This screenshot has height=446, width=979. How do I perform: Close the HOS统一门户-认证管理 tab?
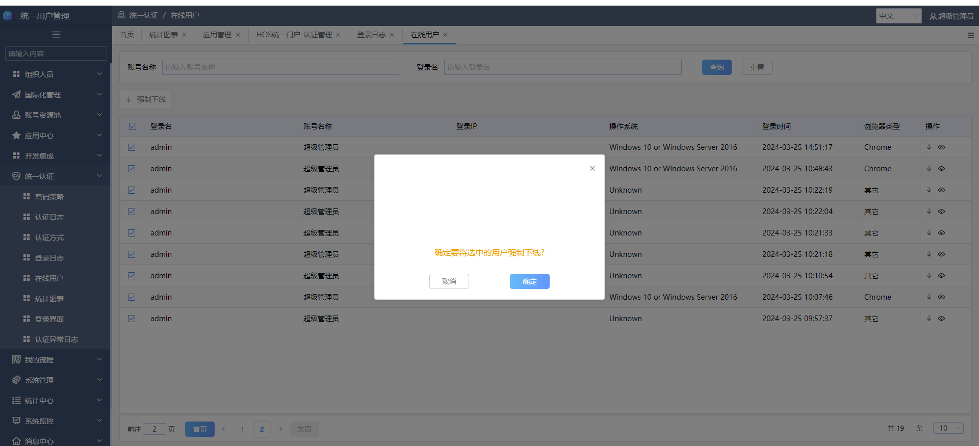pyautogui.click(x=338, y=35)
